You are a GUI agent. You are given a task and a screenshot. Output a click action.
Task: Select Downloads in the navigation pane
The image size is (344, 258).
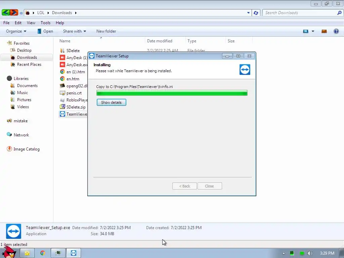(x=27, y=57)
